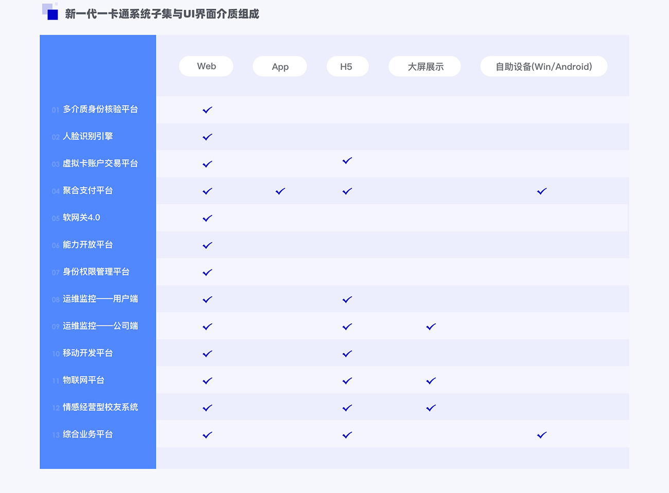Viewport: 669px width, 493px height.
Task: Click the Web checkmark for 物联网平台
Action: [207, 380]
